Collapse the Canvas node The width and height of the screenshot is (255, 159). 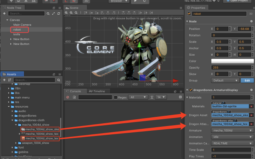click(x=7, y=20)
